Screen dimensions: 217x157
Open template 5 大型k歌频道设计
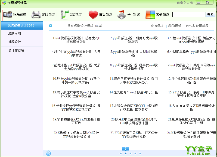click(134, 53)
